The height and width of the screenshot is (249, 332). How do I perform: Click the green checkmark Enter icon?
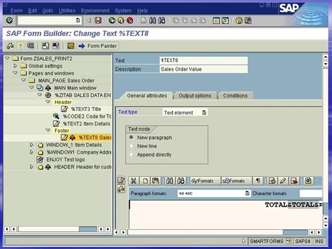pyautogui.click(x=9, y=20)
